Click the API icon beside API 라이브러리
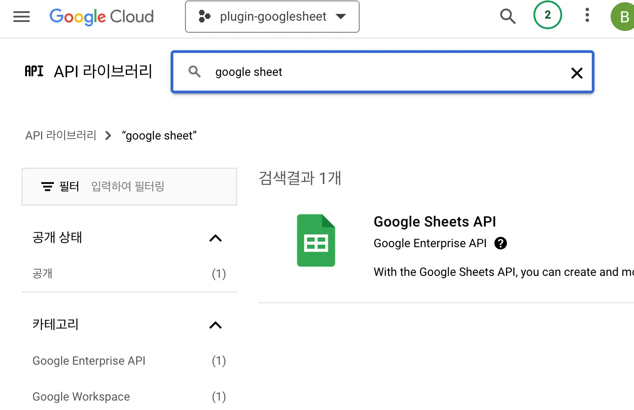This screenshot has height=410, width=634. pos(34,71)
